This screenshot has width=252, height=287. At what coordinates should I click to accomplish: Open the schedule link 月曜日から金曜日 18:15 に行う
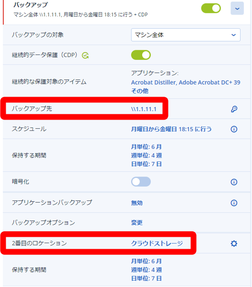coord(171,129)
